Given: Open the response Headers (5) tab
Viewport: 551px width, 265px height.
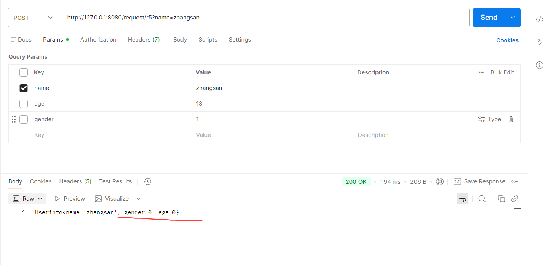Looking at the screenshot, I should 75,181.
